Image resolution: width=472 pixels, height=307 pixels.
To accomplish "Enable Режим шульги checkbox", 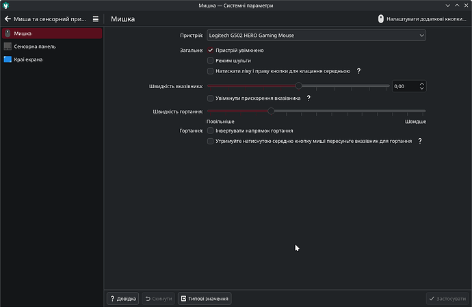I will [x=211, y=61].
